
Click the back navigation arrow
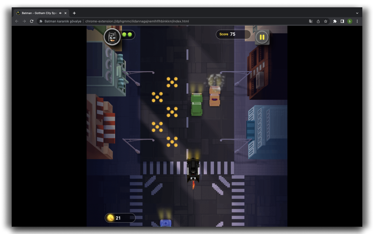tap(16, 21)
